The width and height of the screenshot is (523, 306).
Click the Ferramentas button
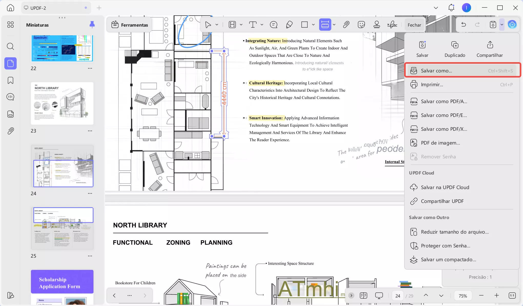pos(130,25)
